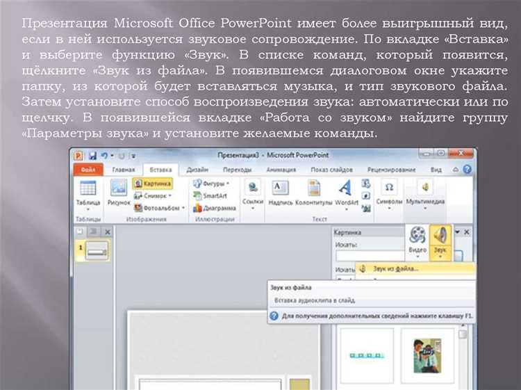This screenshot has height=390, width=521.
Task: Click the Символы omega icon
Action: (x=389, y=187)
